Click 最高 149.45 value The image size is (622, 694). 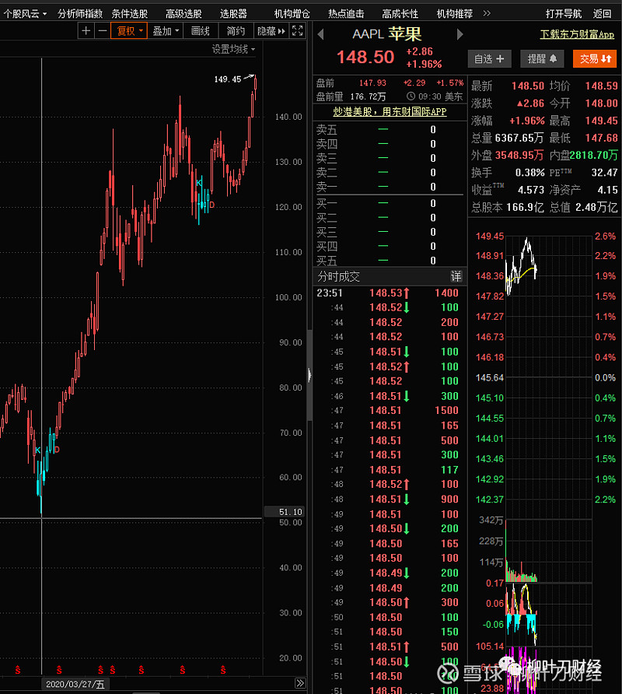coord(601,121)
